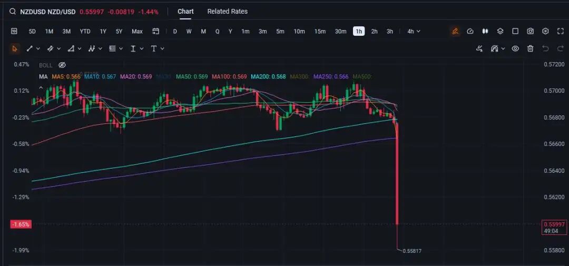
Task: Set range to YTD
Action: coord(85,31)
